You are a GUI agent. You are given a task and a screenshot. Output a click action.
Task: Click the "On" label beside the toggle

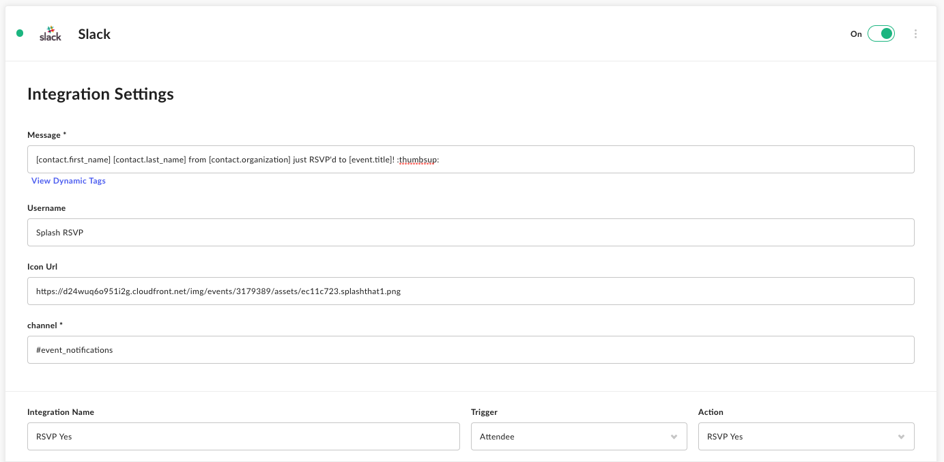tap(856, 34)
